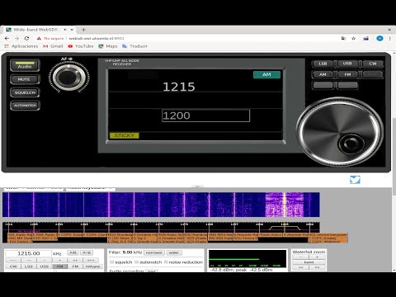396x297 pixels.
Task: Reload the WebSDR page
Action: 26,38
